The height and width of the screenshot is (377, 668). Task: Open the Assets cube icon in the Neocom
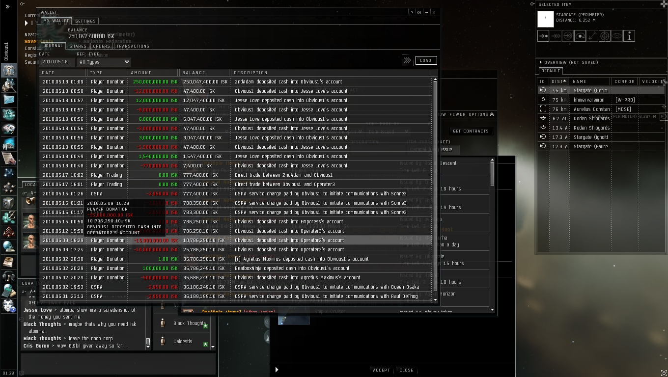(9, 202)
